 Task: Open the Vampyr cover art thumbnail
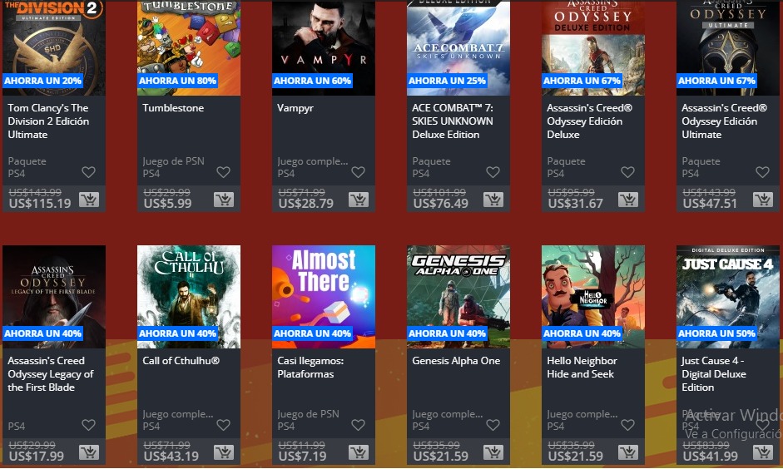tap(324, 48)
